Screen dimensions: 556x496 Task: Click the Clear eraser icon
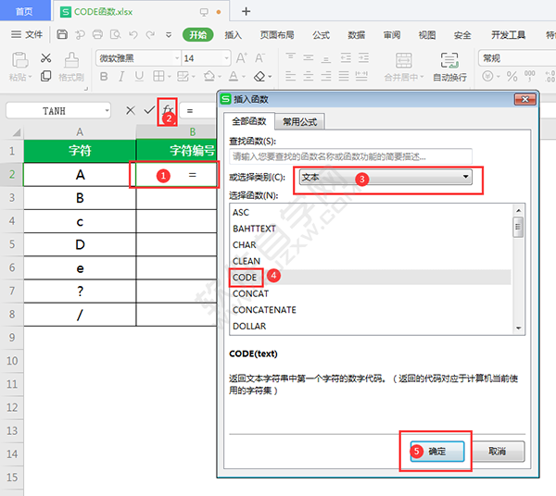click(259, 76)
